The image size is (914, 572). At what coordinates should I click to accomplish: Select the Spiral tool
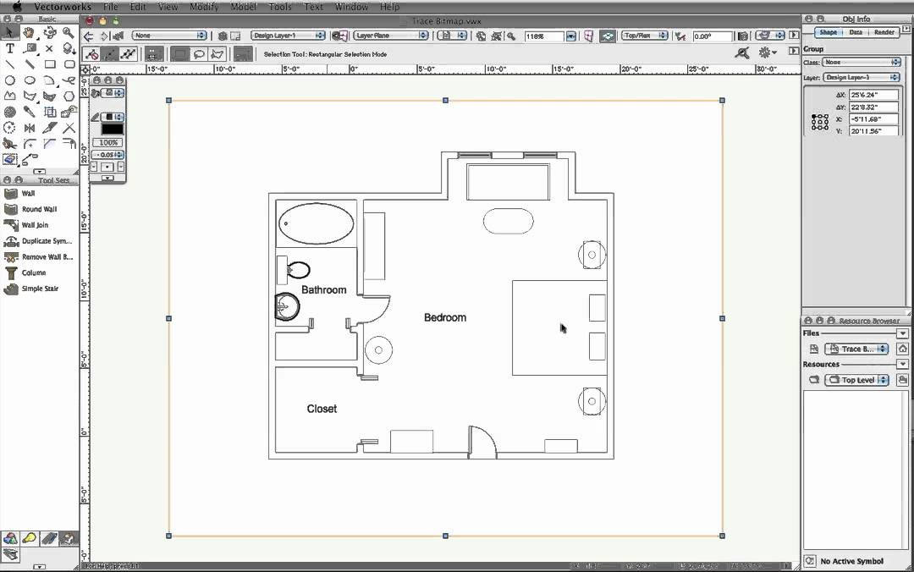click(x=9, y=112)
